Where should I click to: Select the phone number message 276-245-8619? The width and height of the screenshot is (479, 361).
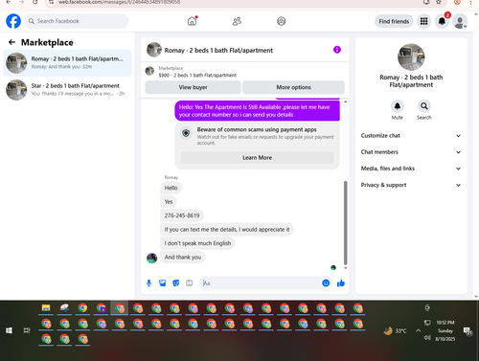tap(182, 215)
